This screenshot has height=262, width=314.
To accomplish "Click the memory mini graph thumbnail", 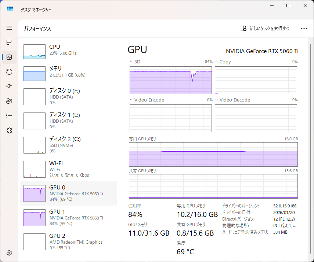I will tap(35, 74).
